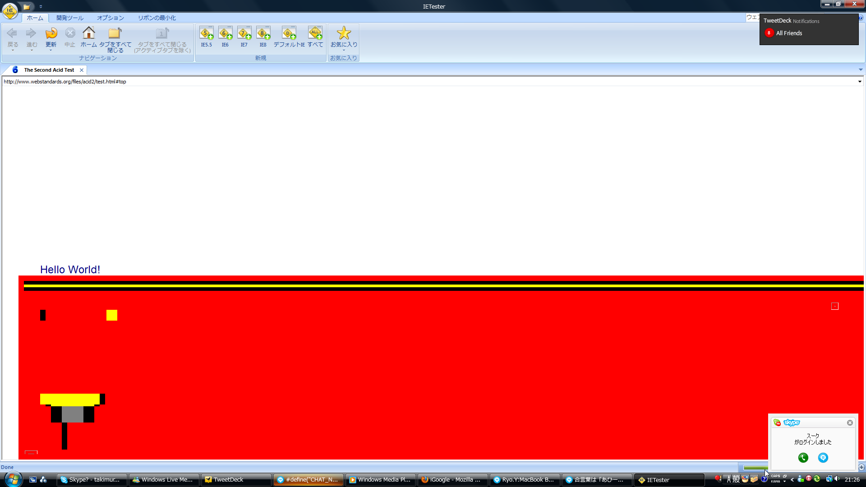Screen dimensions: 866x487
Task: Click the green call button in Skype popup
Action: pyautogui.click(x=803, y=458)
